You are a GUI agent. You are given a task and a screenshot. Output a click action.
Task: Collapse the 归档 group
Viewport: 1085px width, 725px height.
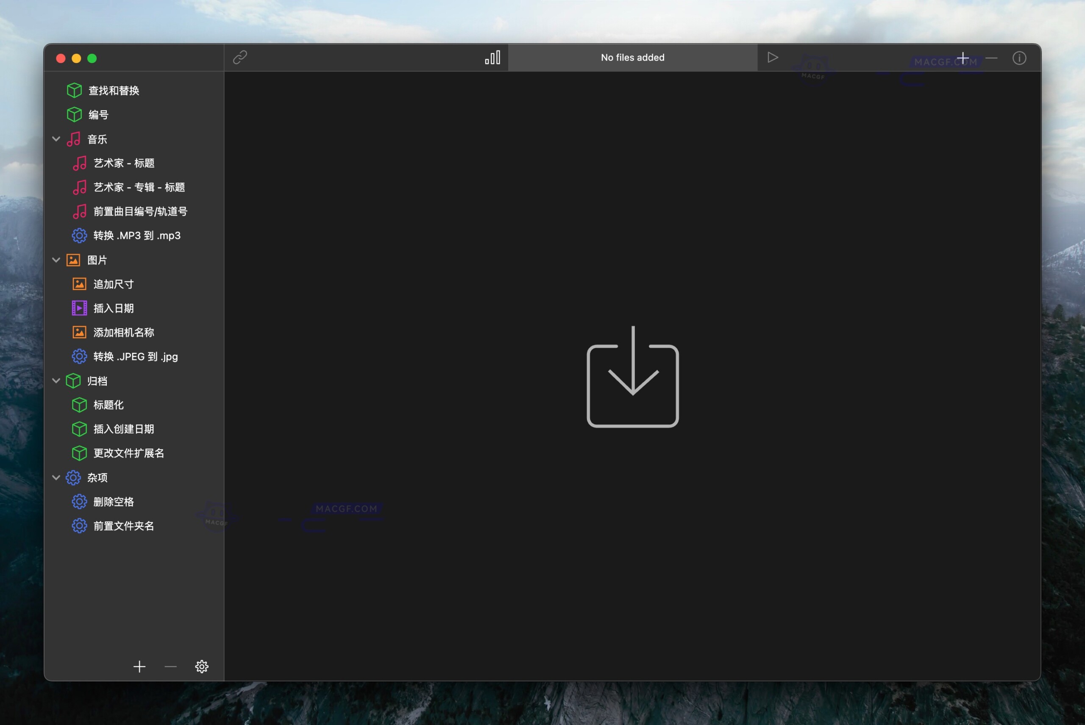[x=56, y=381]
